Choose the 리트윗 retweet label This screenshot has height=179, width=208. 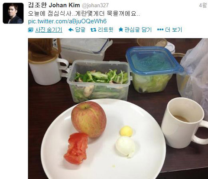coord(106,30)
